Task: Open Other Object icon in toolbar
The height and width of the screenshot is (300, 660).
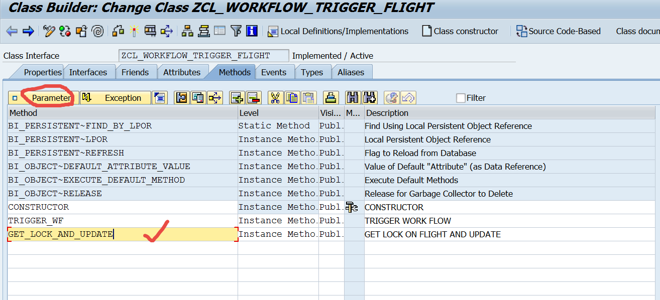Action: pos(81,31)
